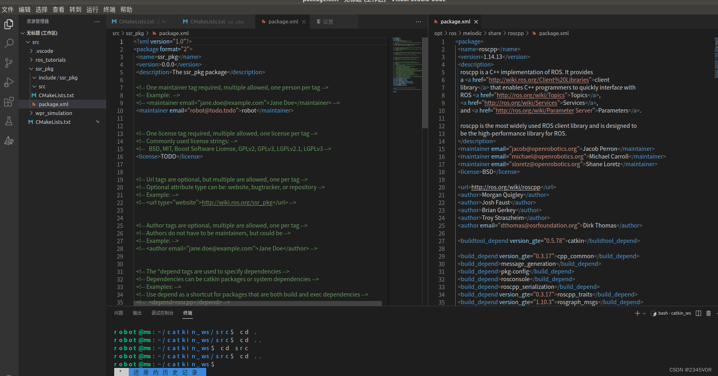This screenshot has height=376, width=718.
Task: Click the left editor minimap
Action: (407, 65)
